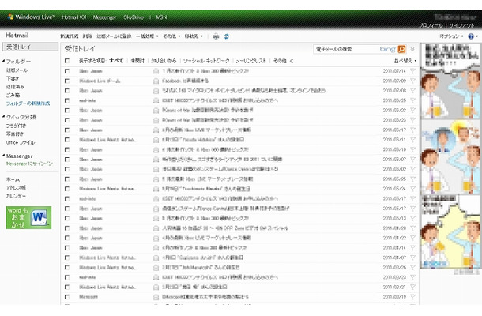Open the 並べ替え sort dropdown
The height and width of the screenshot is (316, 482).
coord(405,61)
